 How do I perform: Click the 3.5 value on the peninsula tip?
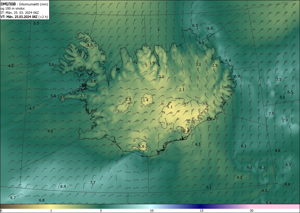(x=62, y=98)
